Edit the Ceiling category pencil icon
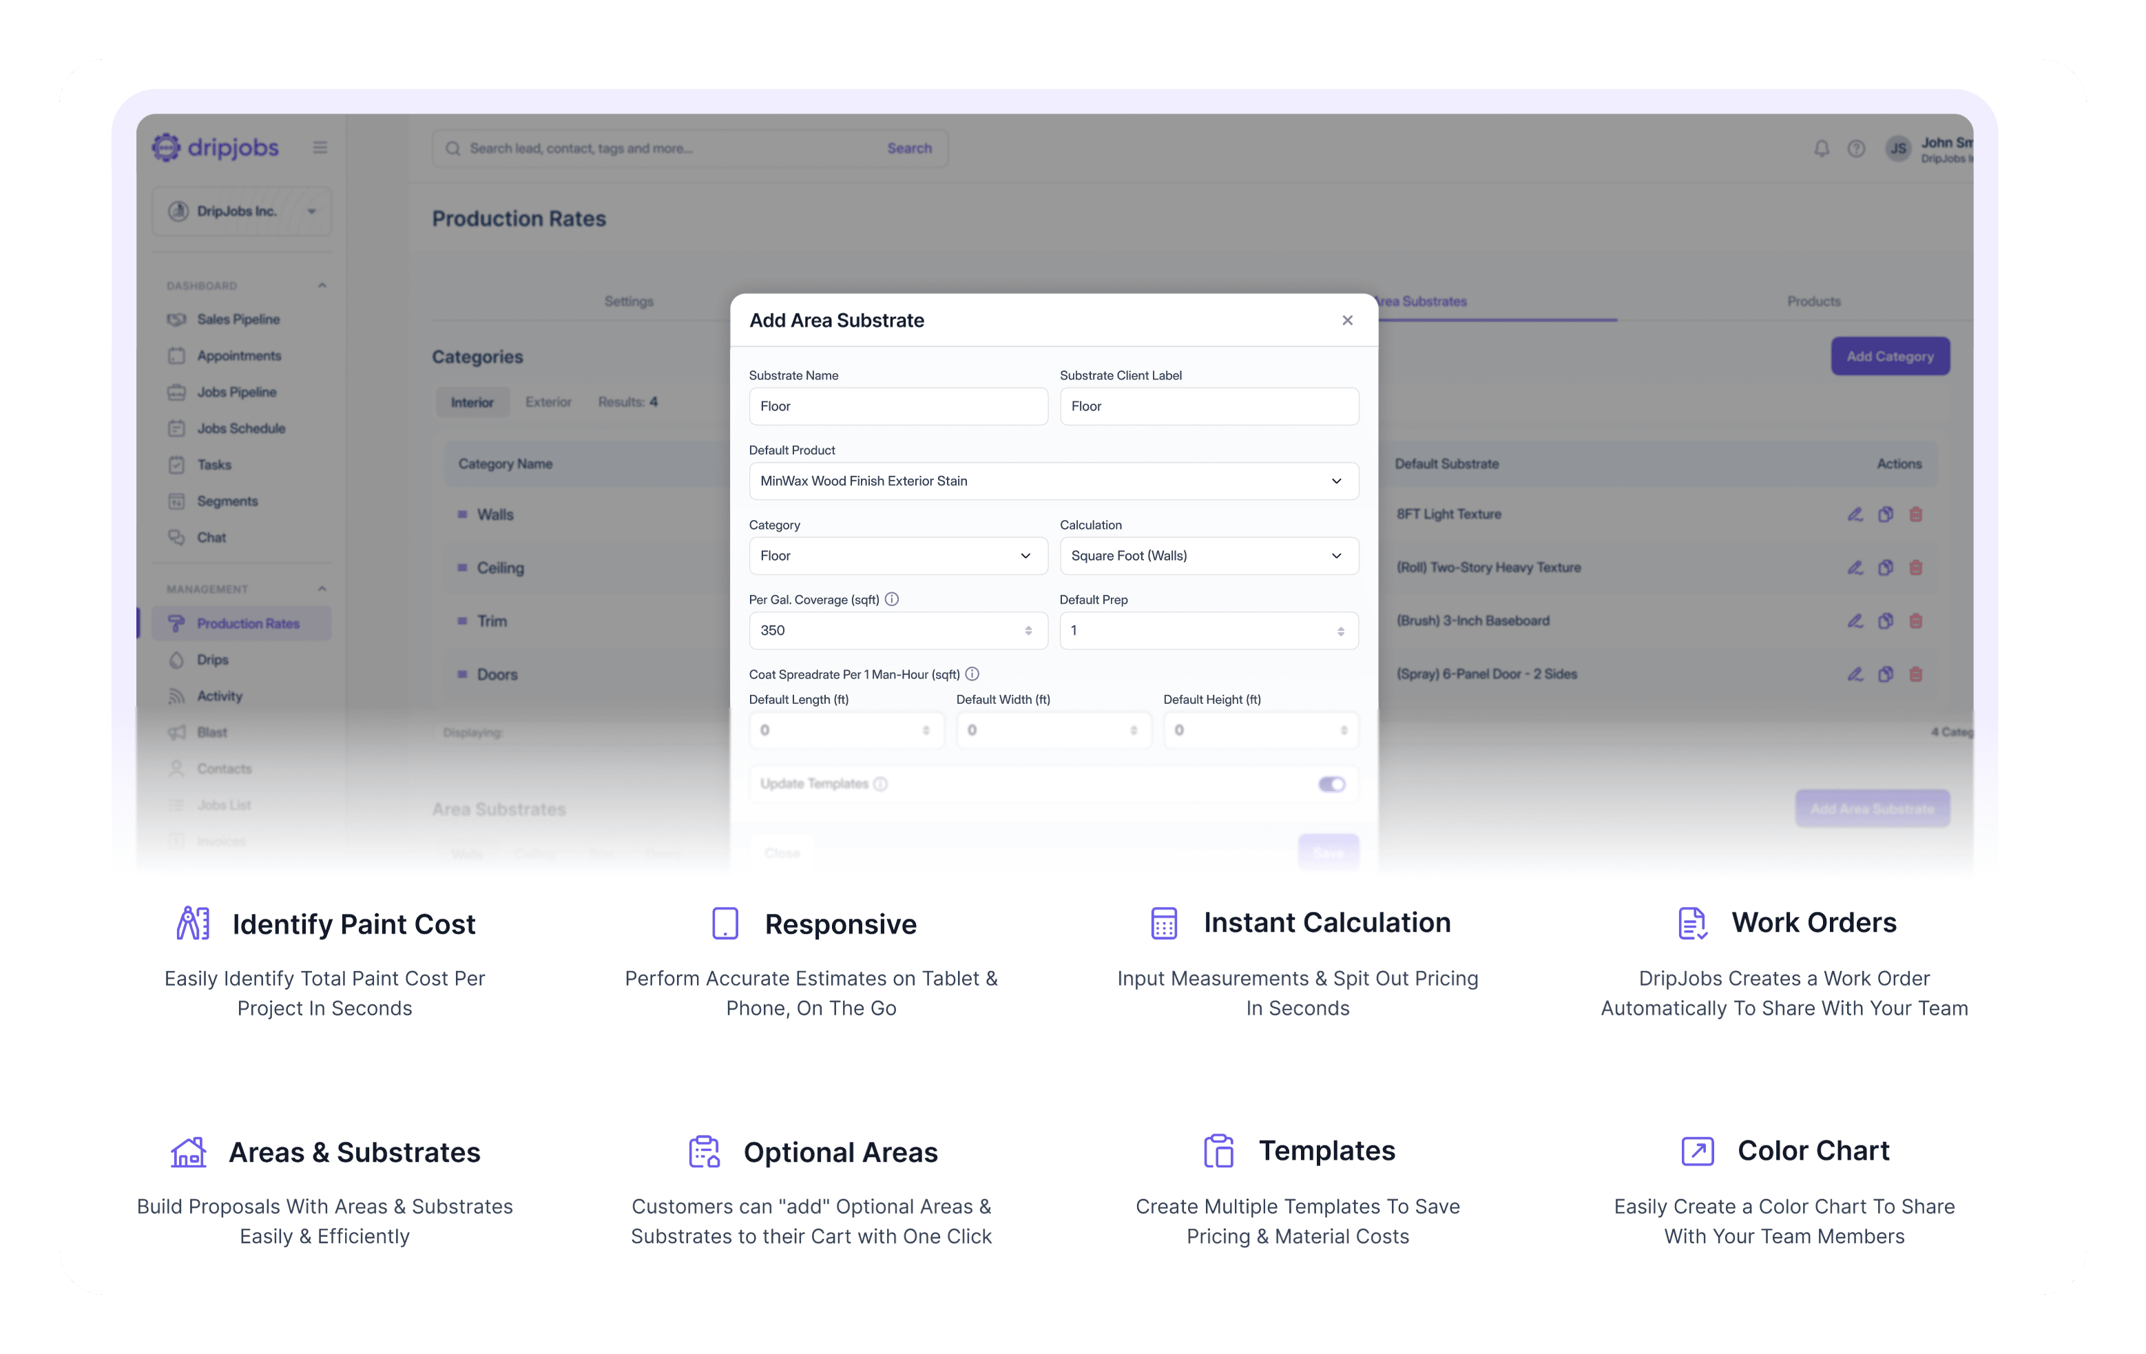Image resolution: width=2146 pixels, height=1354 pixels. click(1855, 567)
